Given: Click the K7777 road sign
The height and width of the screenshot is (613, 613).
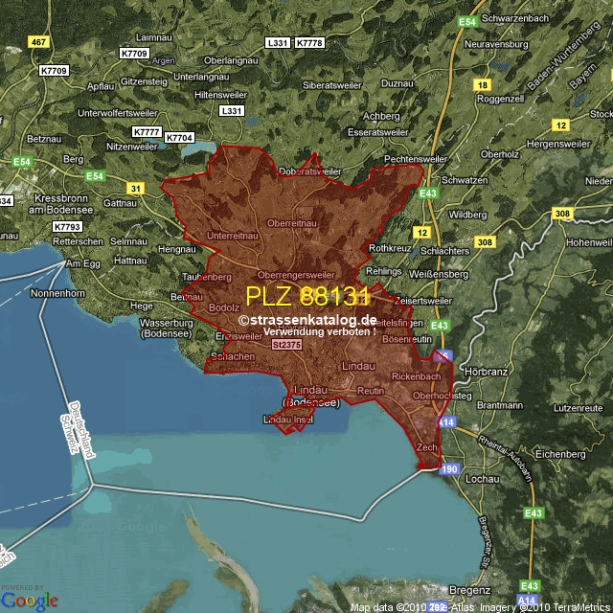Looking at the screenshot, I should click(147, 131).
